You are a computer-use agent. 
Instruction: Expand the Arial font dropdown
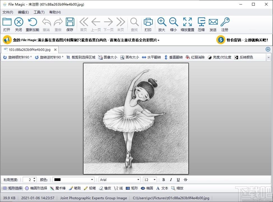[x=138, y=180]
